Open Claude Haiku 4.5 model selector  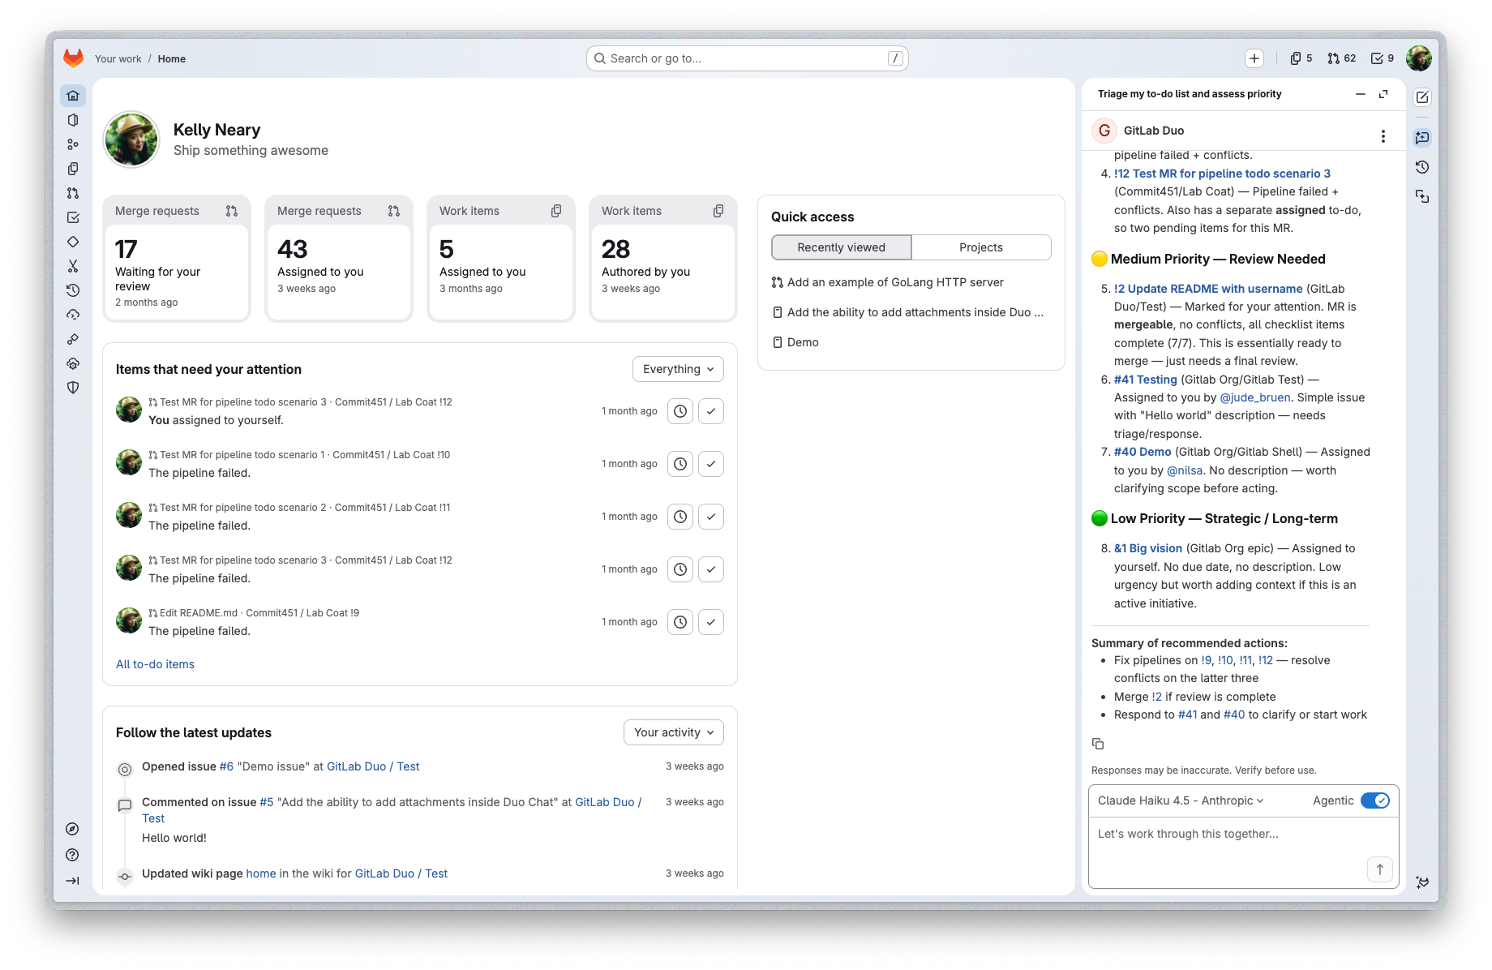pos(1181,800)
